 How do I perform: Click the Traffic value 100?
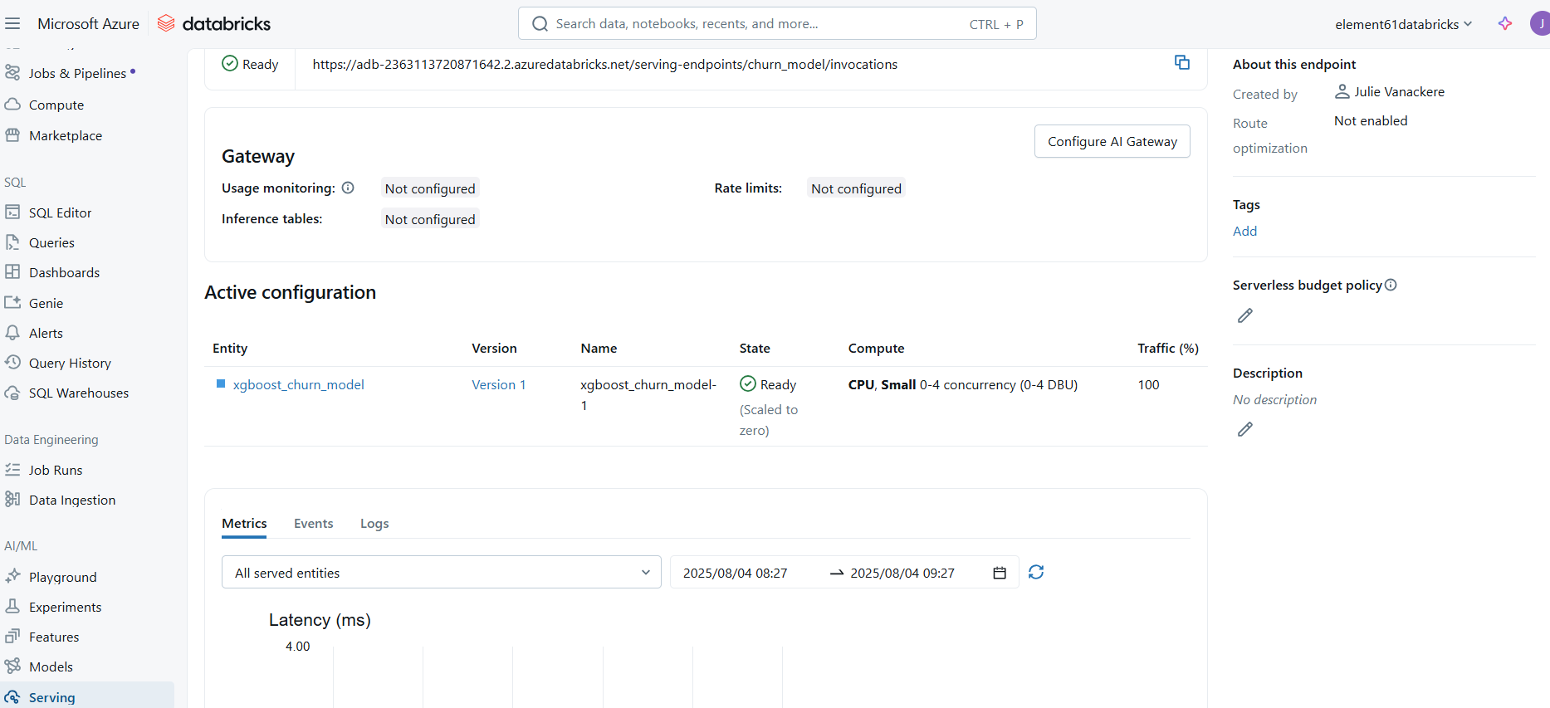(x=1148, y=384)
